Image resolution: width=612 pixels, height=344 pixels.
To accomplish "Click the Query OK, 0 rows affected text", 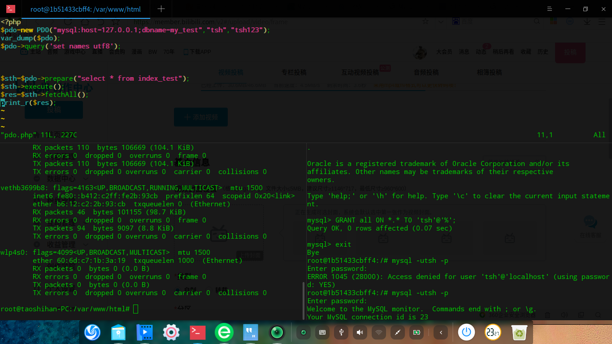I will point(380,228).
